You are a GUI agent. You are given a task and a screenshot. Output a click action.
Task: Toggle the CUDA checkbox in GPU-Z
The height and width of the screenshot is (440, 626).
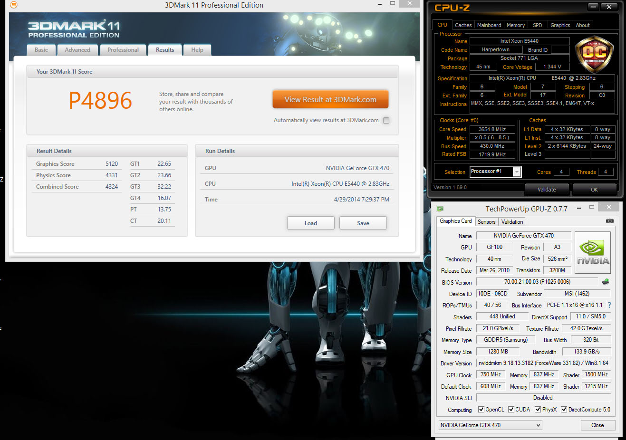[511, 410]
